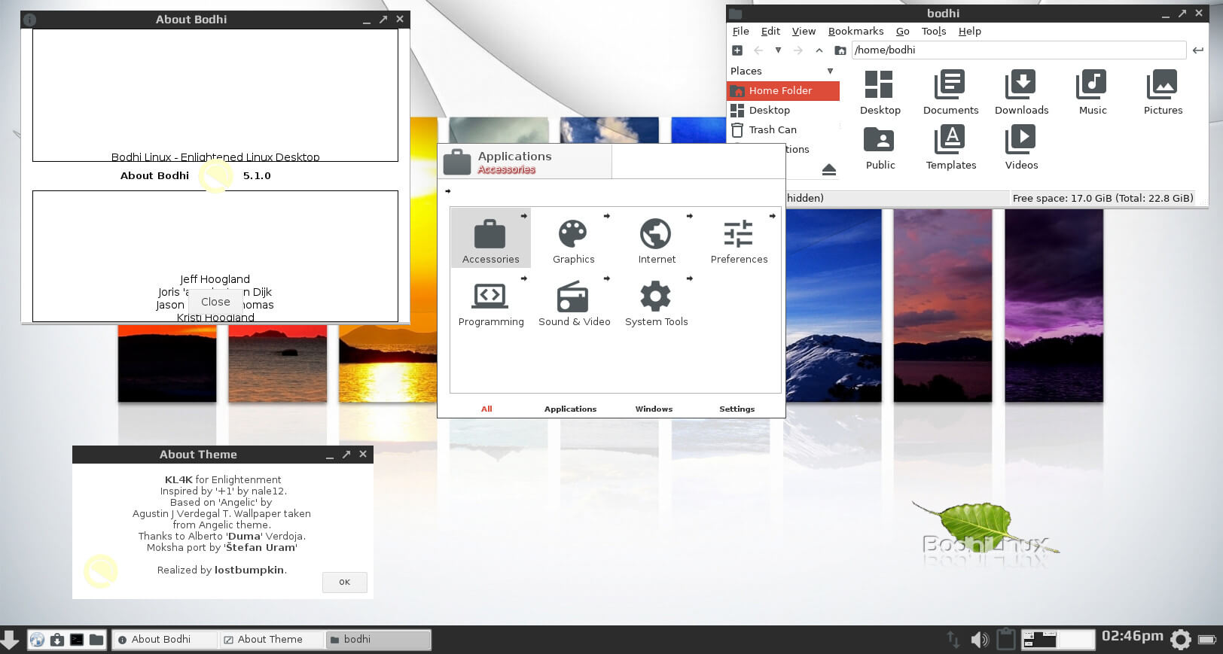Click the virtual desktop pager
The width and height of the screenshot is (1223, 654).
pyautogui.click(x=1058, y=640)
